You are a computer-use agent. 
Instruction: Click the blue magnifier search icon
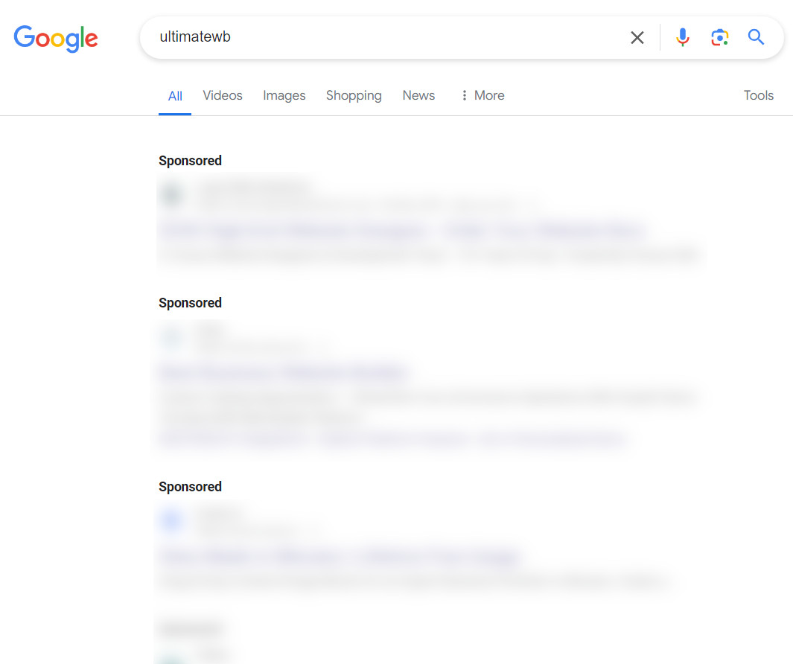pos(756,37)
